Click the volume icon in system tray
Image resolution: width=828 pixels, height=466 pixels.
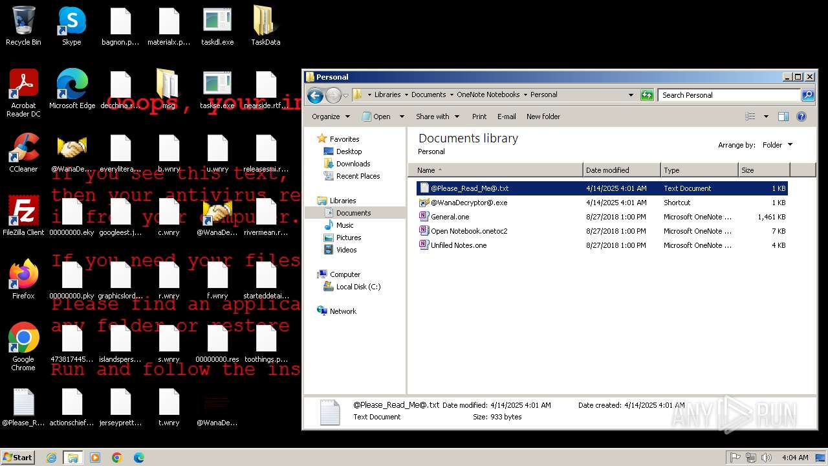[767, 458]
